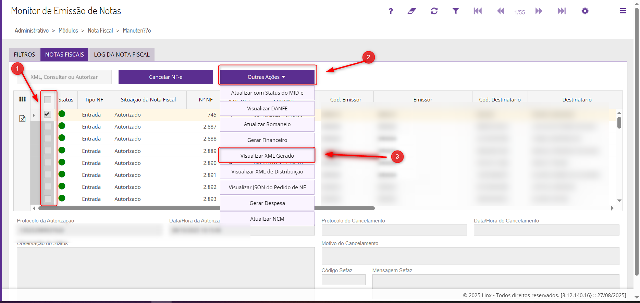Open the grid column chooser icon
Screen dimensions: 640x303
pos(22,99)
